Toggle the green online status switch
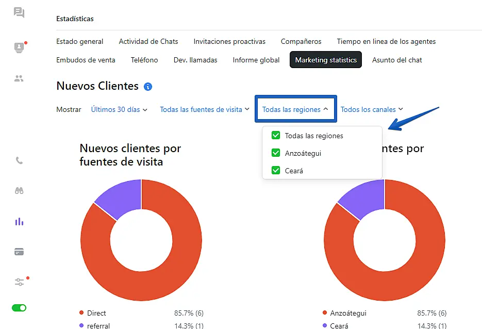This screenshot has width=482, height=329. coord(19,308)
